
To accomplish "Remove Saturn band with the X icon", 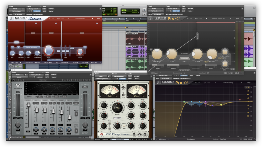I will tap(85, 47).
